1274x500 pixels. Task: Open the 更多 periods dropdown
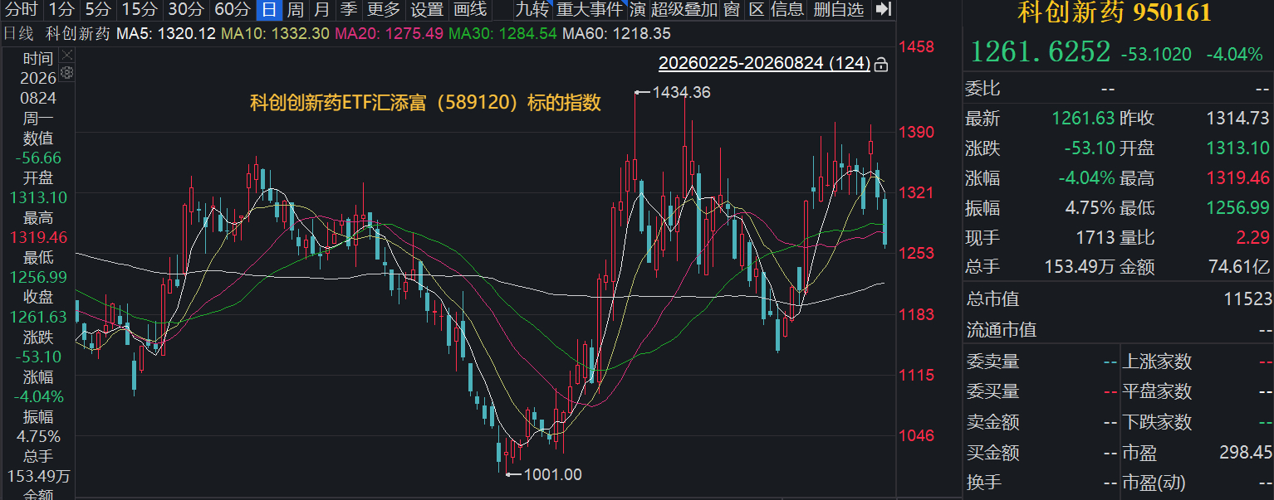coord(383,10)
